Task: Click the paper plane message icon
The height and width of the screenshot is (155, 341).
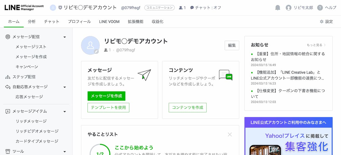Action: coord(144,75)
